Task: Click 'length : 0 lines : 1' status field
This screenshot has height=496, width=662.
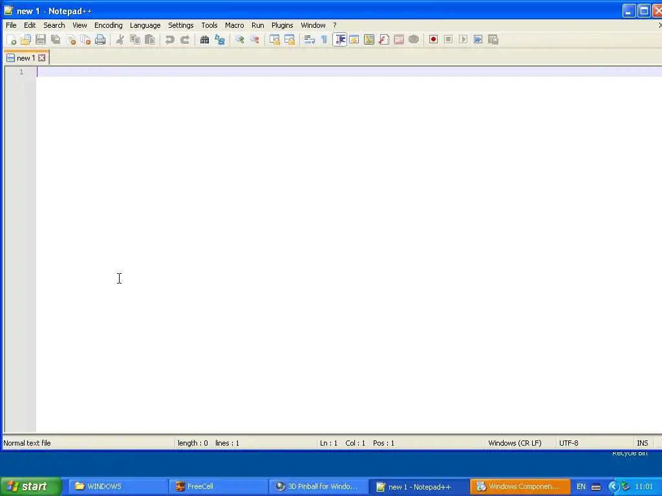Action: click(208, 443)
